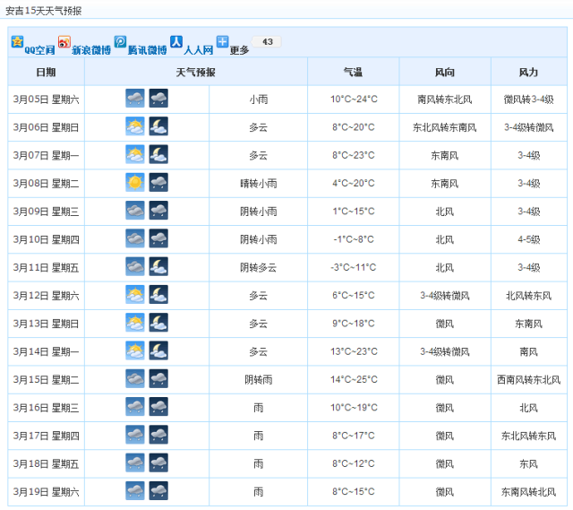
Task: Click the 腾讯微博 share icon
Action: (120, 42)
